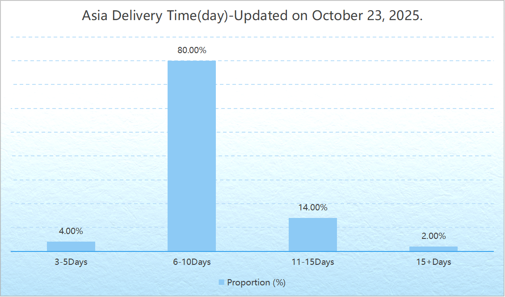Click the 3-5Days bar
The width and height of the screenshot is (505, 297).
click(x=71, y=246)
